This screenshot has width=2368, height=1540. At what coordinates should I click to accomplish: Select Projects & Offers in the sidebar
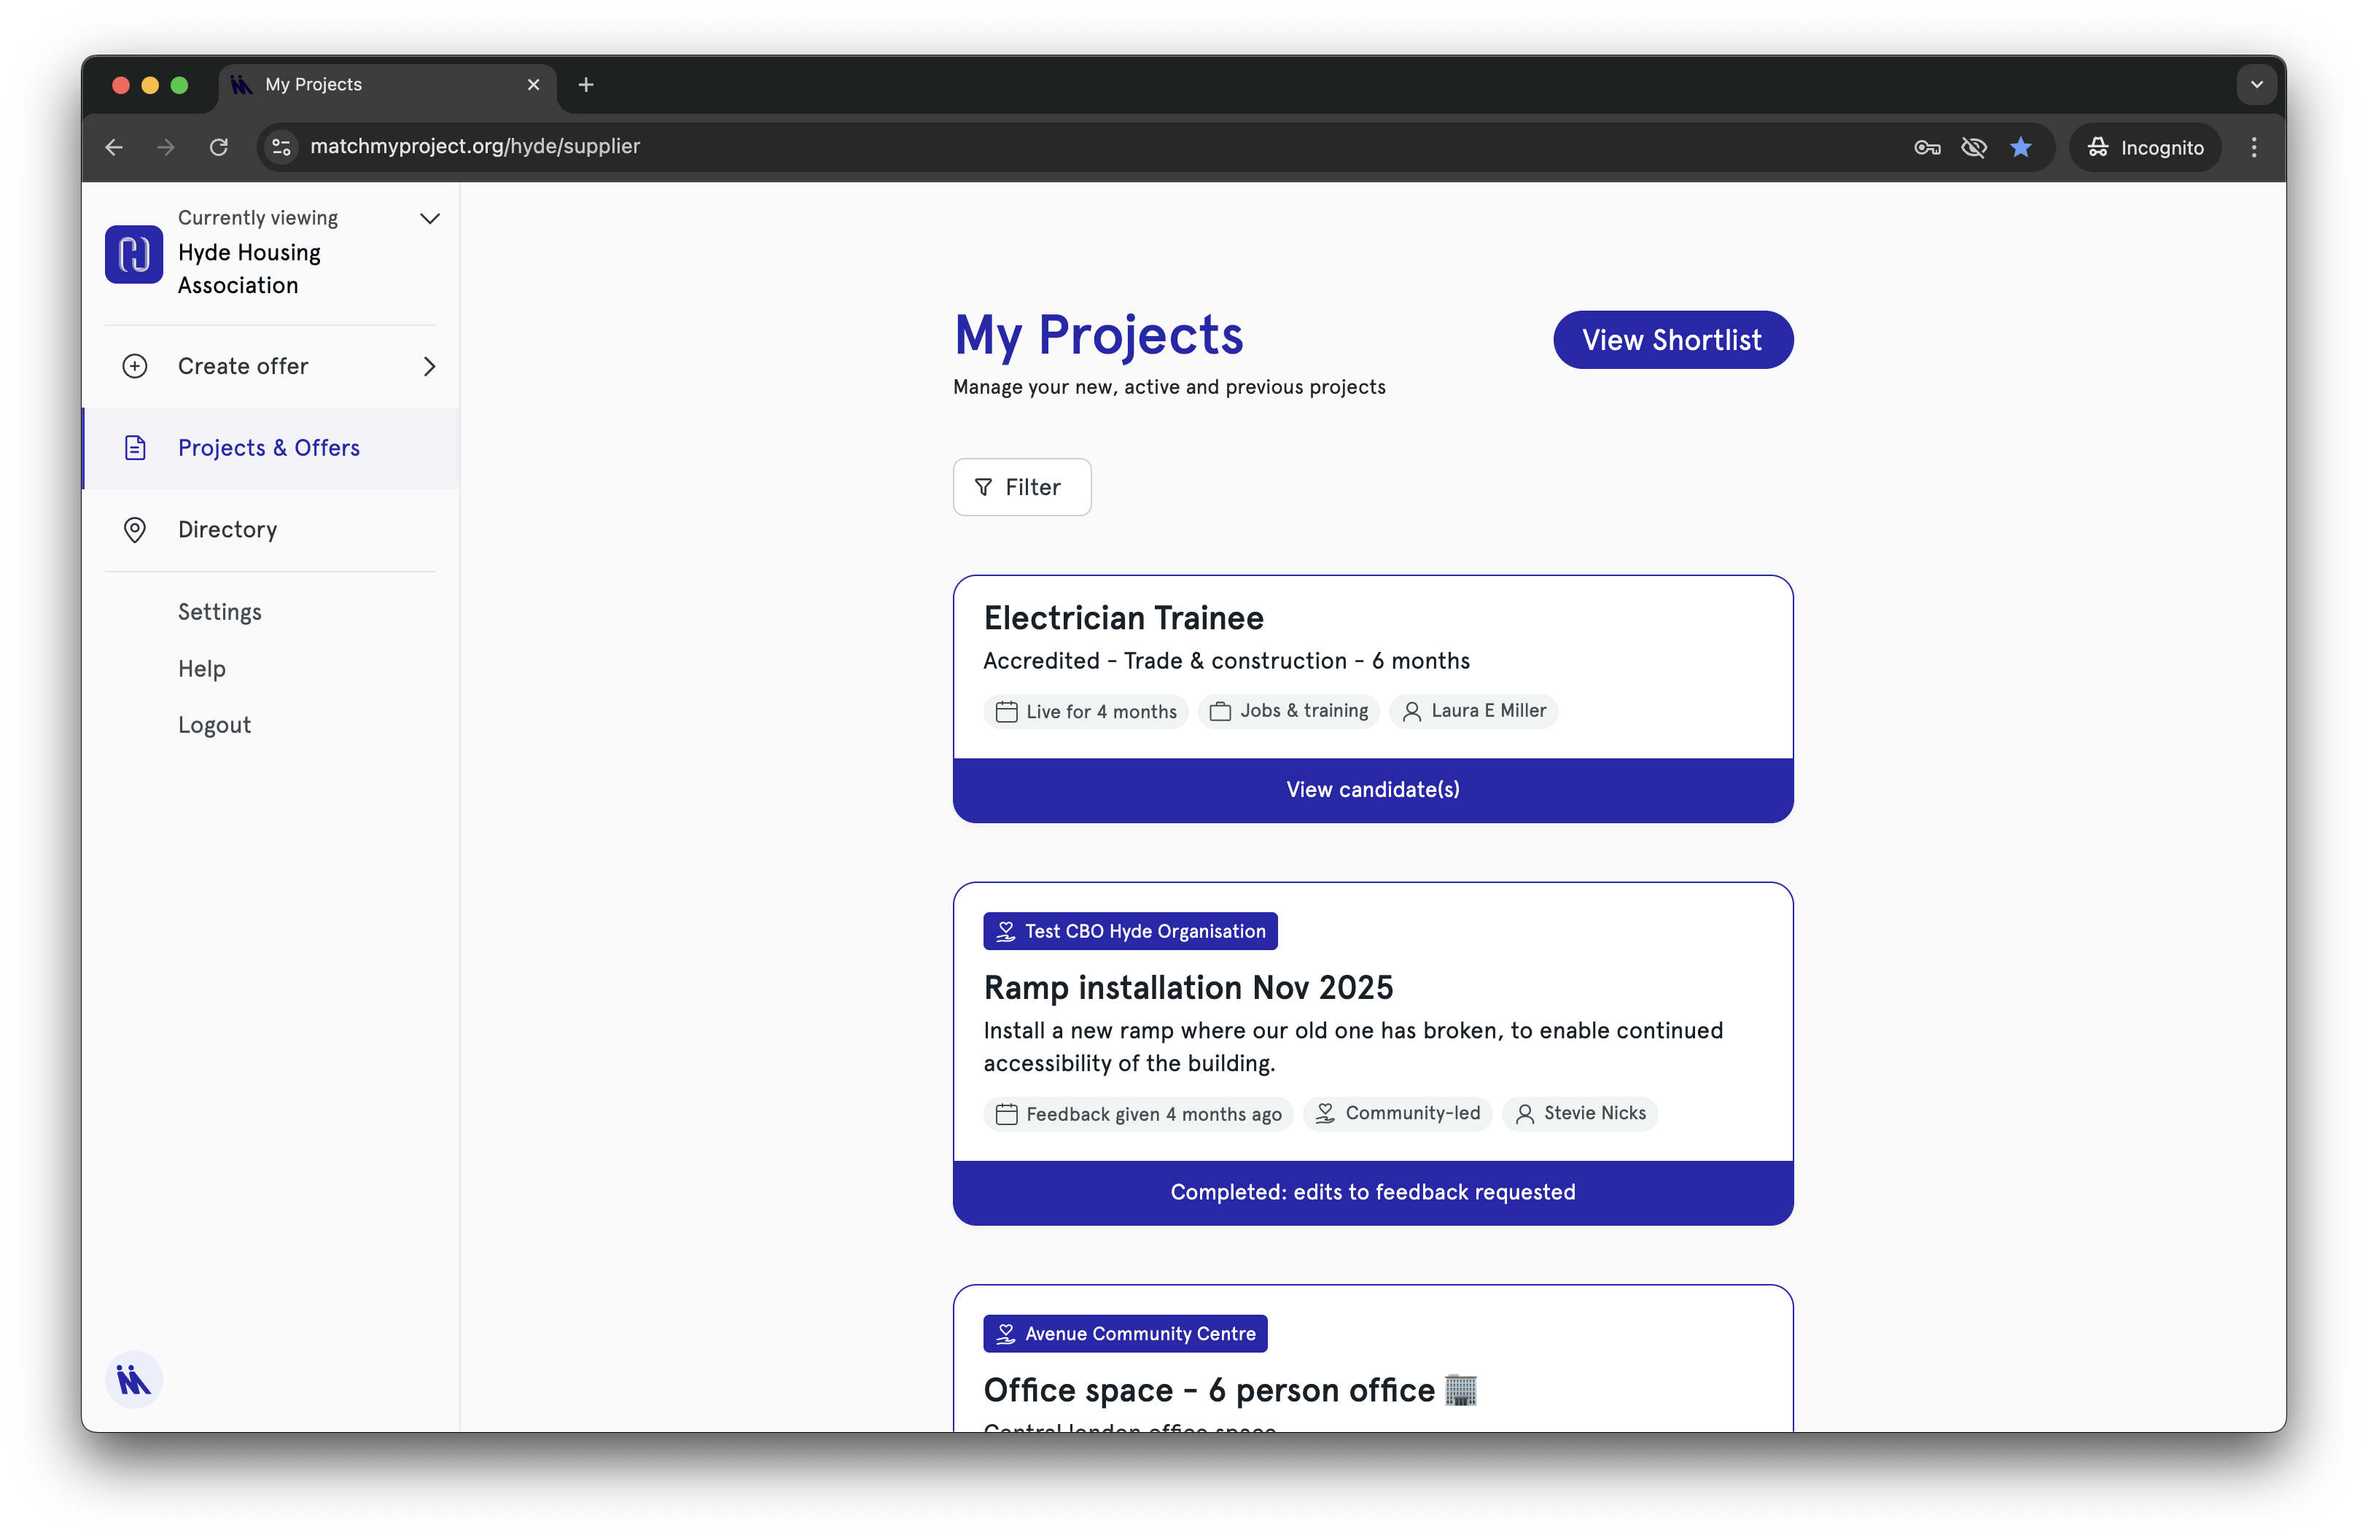coord(268,448)
